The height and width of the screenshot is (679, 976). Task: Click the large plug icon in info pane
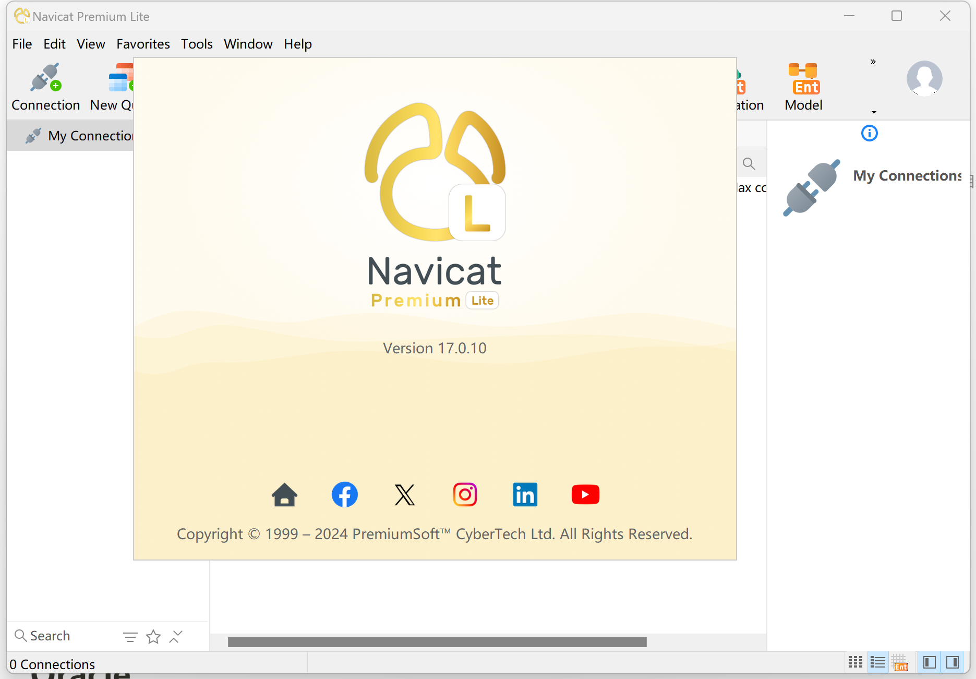(x=812, y=187)
